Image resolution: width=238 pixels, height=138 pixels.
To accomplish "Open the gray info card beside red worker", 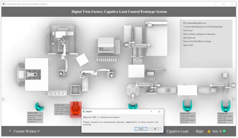I will 62,109.
